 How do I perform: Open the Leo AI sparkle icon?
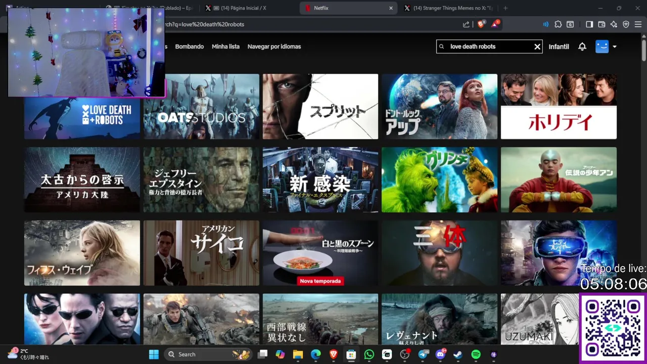pyautogui.click(x=614, y=24)
